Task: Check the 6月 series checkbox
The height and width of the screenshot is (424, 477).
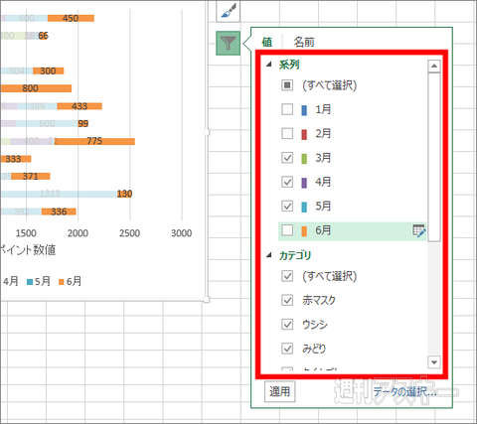Action: tap(287, 230)
